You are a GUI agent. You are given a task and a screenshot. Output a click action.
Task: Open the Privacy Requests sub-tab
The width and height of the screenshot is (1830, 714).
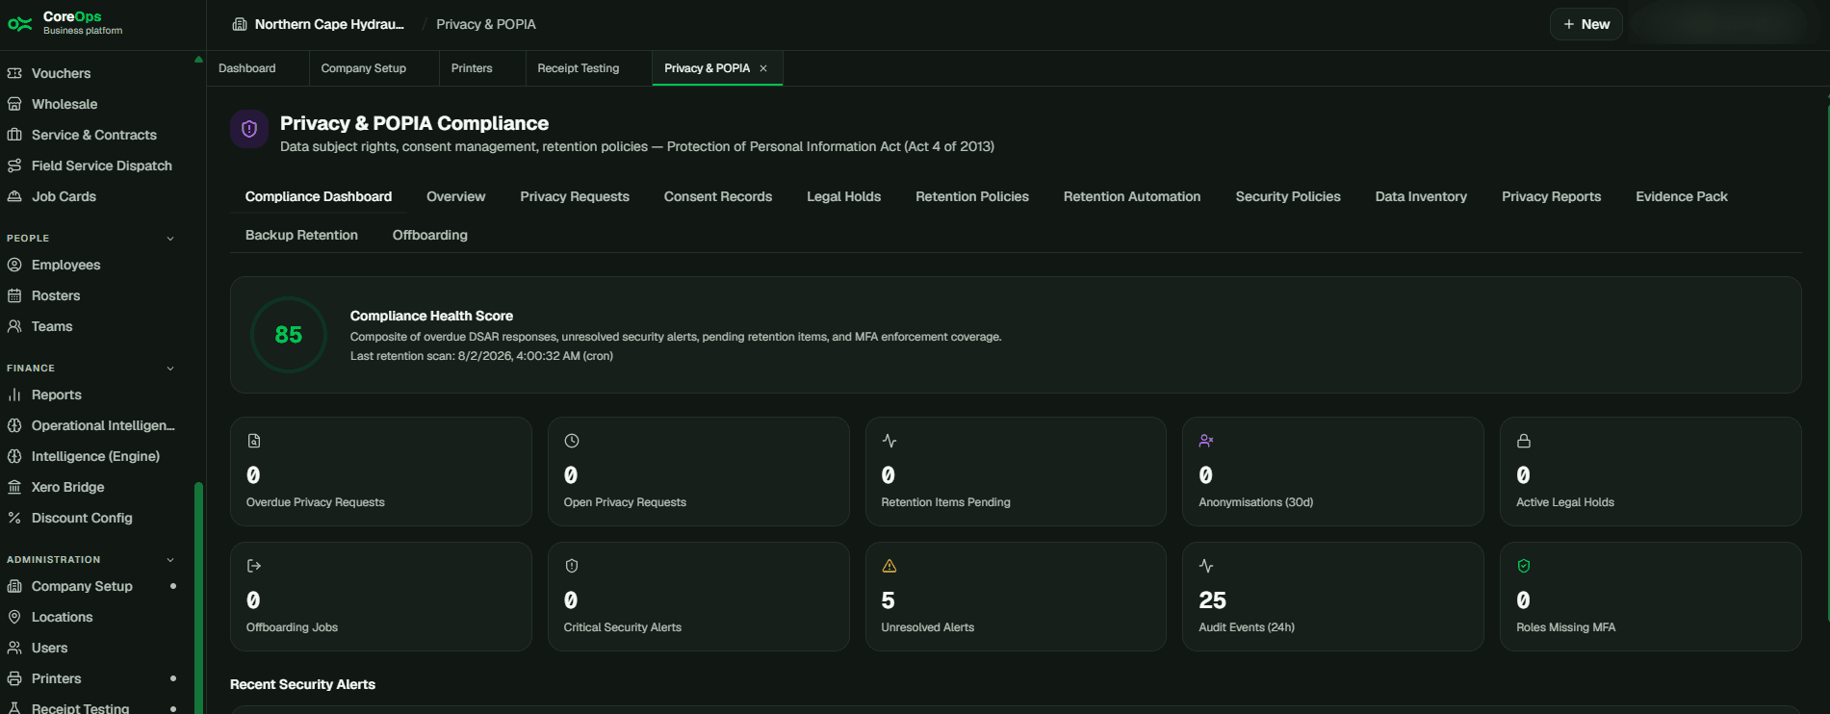coord(575,196)
